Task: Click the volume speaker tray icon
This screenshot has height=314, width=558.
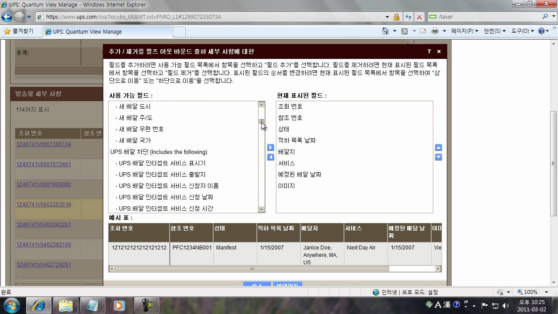Action: point(506,305)
